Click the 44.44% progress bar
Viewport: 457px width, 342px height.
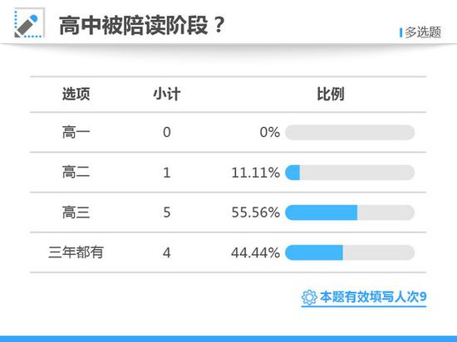coord(350,252)
